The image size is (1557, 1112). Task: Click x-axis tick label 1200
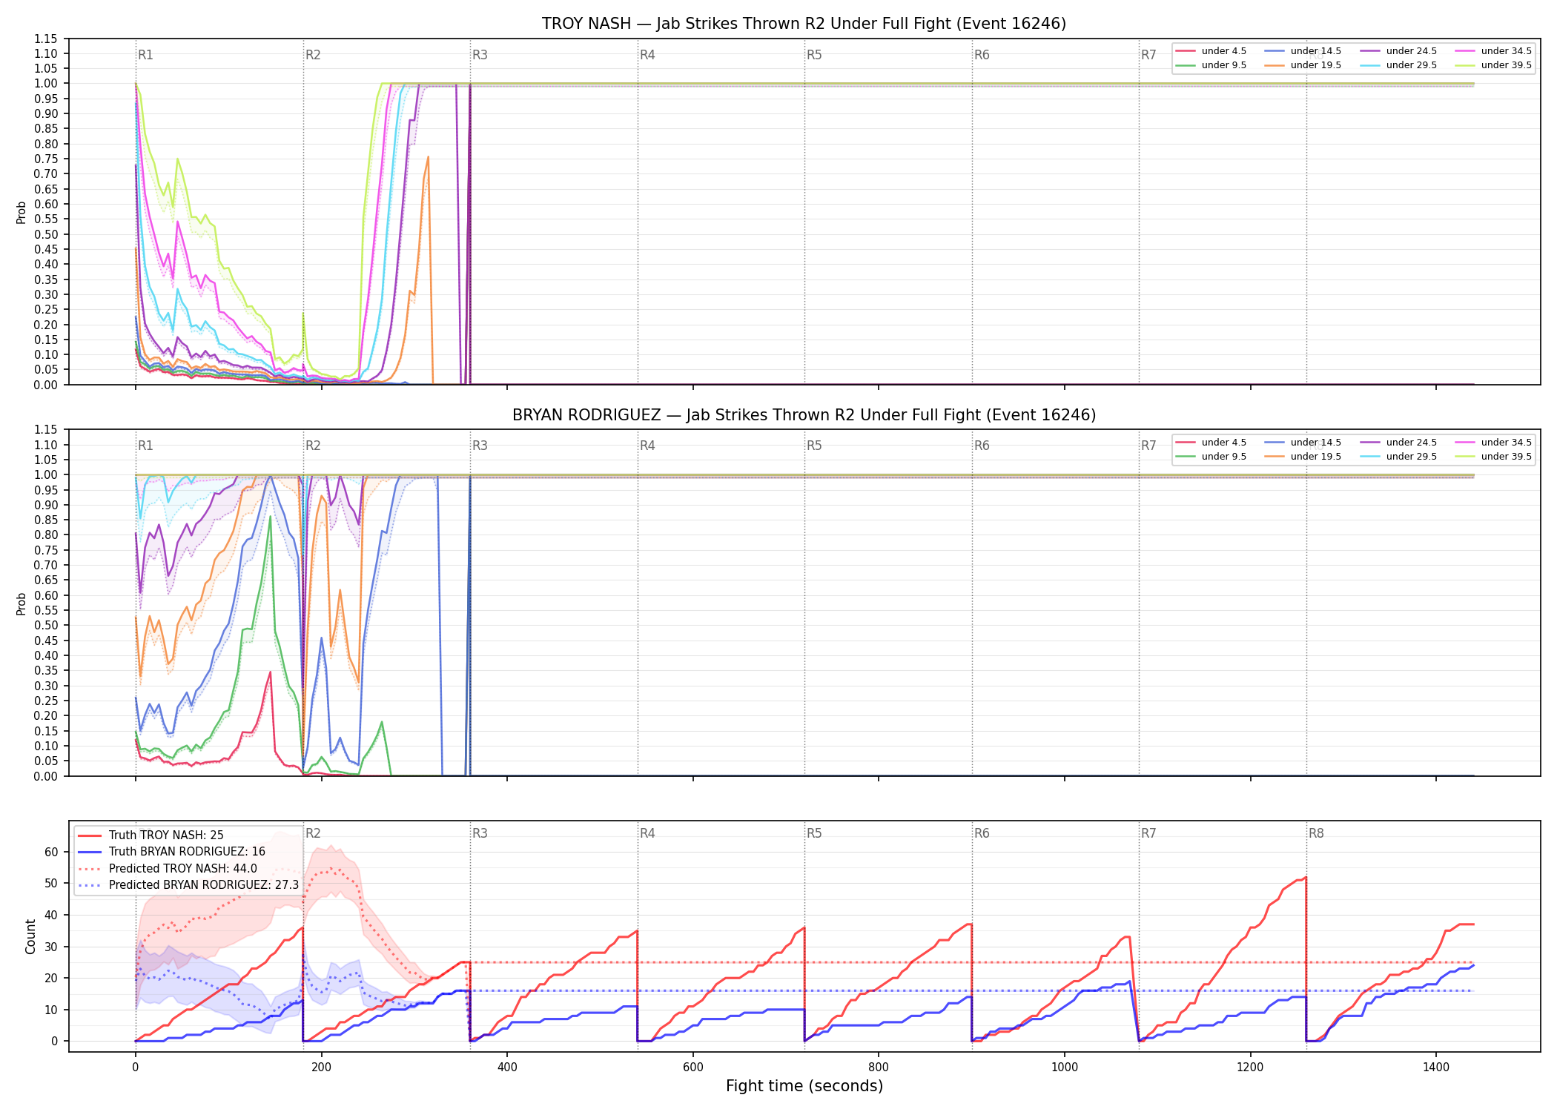[x=1251, y=1068]
